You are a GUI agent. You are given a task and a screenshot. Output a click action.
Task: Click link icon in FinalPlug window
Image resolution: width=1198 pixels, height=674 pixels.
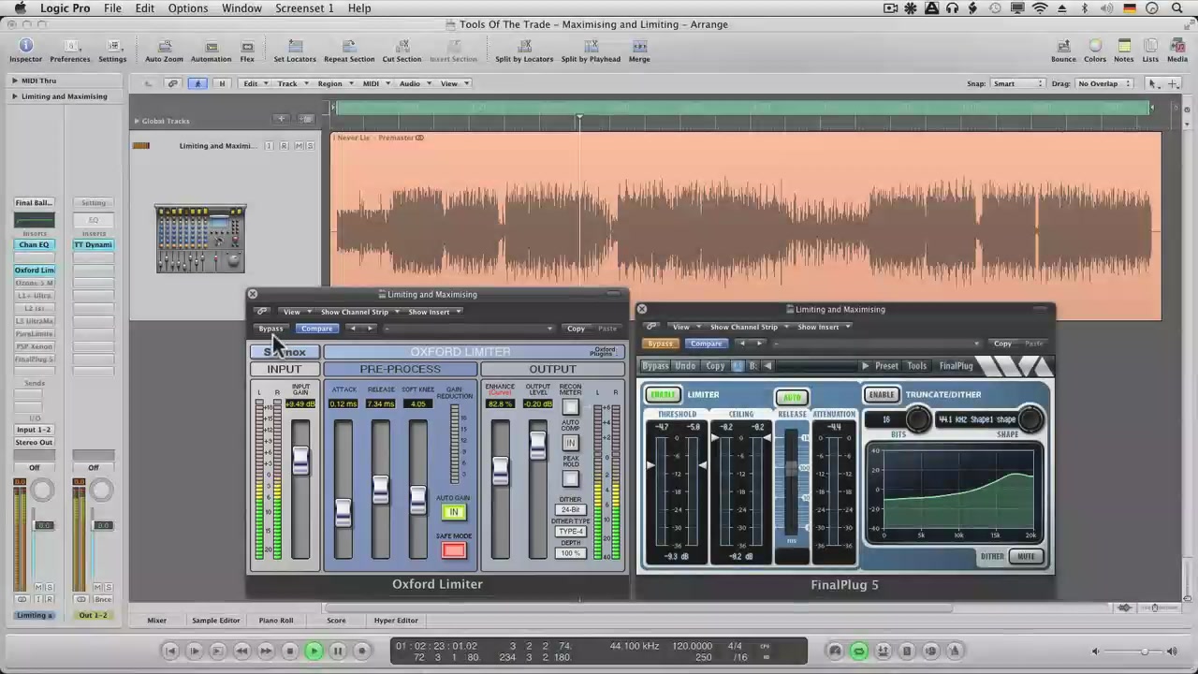pyautogui.click(x=651, y=327)
